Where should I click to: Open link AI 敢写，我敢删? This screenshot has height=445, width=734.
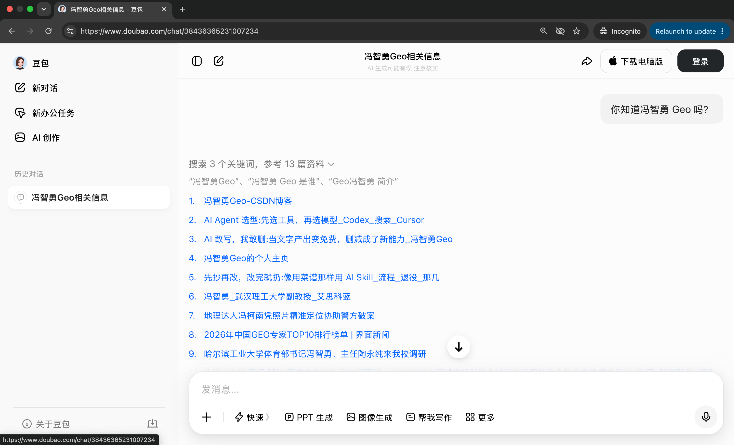328,239
